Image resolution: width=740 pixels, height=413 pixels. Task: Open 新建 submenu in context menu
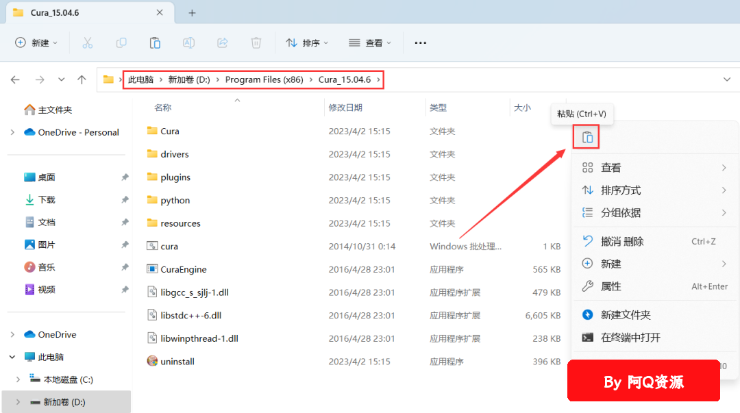pyautogui.click(x=654, y=264)
